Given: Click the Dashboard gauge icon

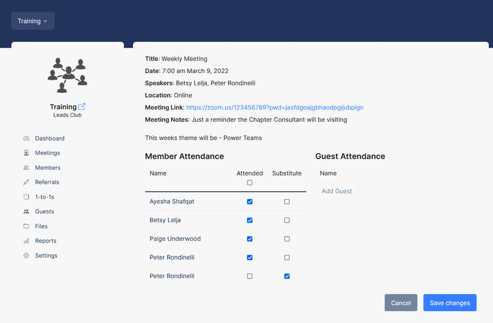Looking at the screenshot, I should [x=26, y=138].
